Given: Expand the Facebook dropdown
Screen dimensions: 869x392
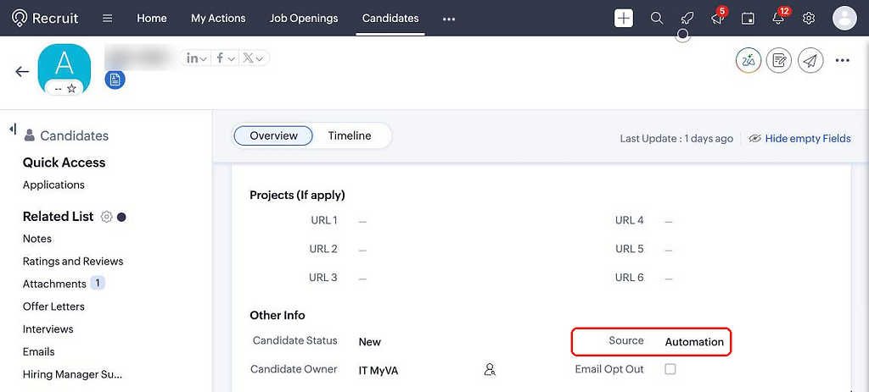Looking at the screenshot, I should click(x=226, y=58).
